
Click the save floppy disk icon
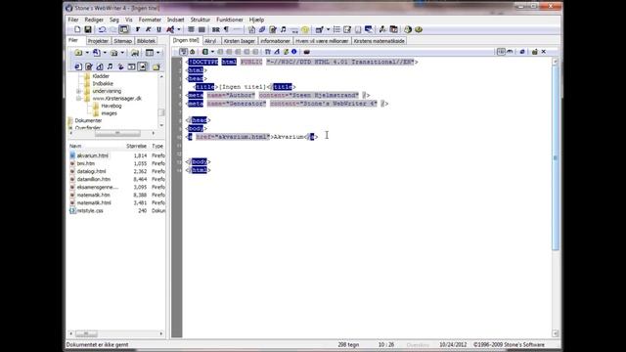click(x=88, y=29)
